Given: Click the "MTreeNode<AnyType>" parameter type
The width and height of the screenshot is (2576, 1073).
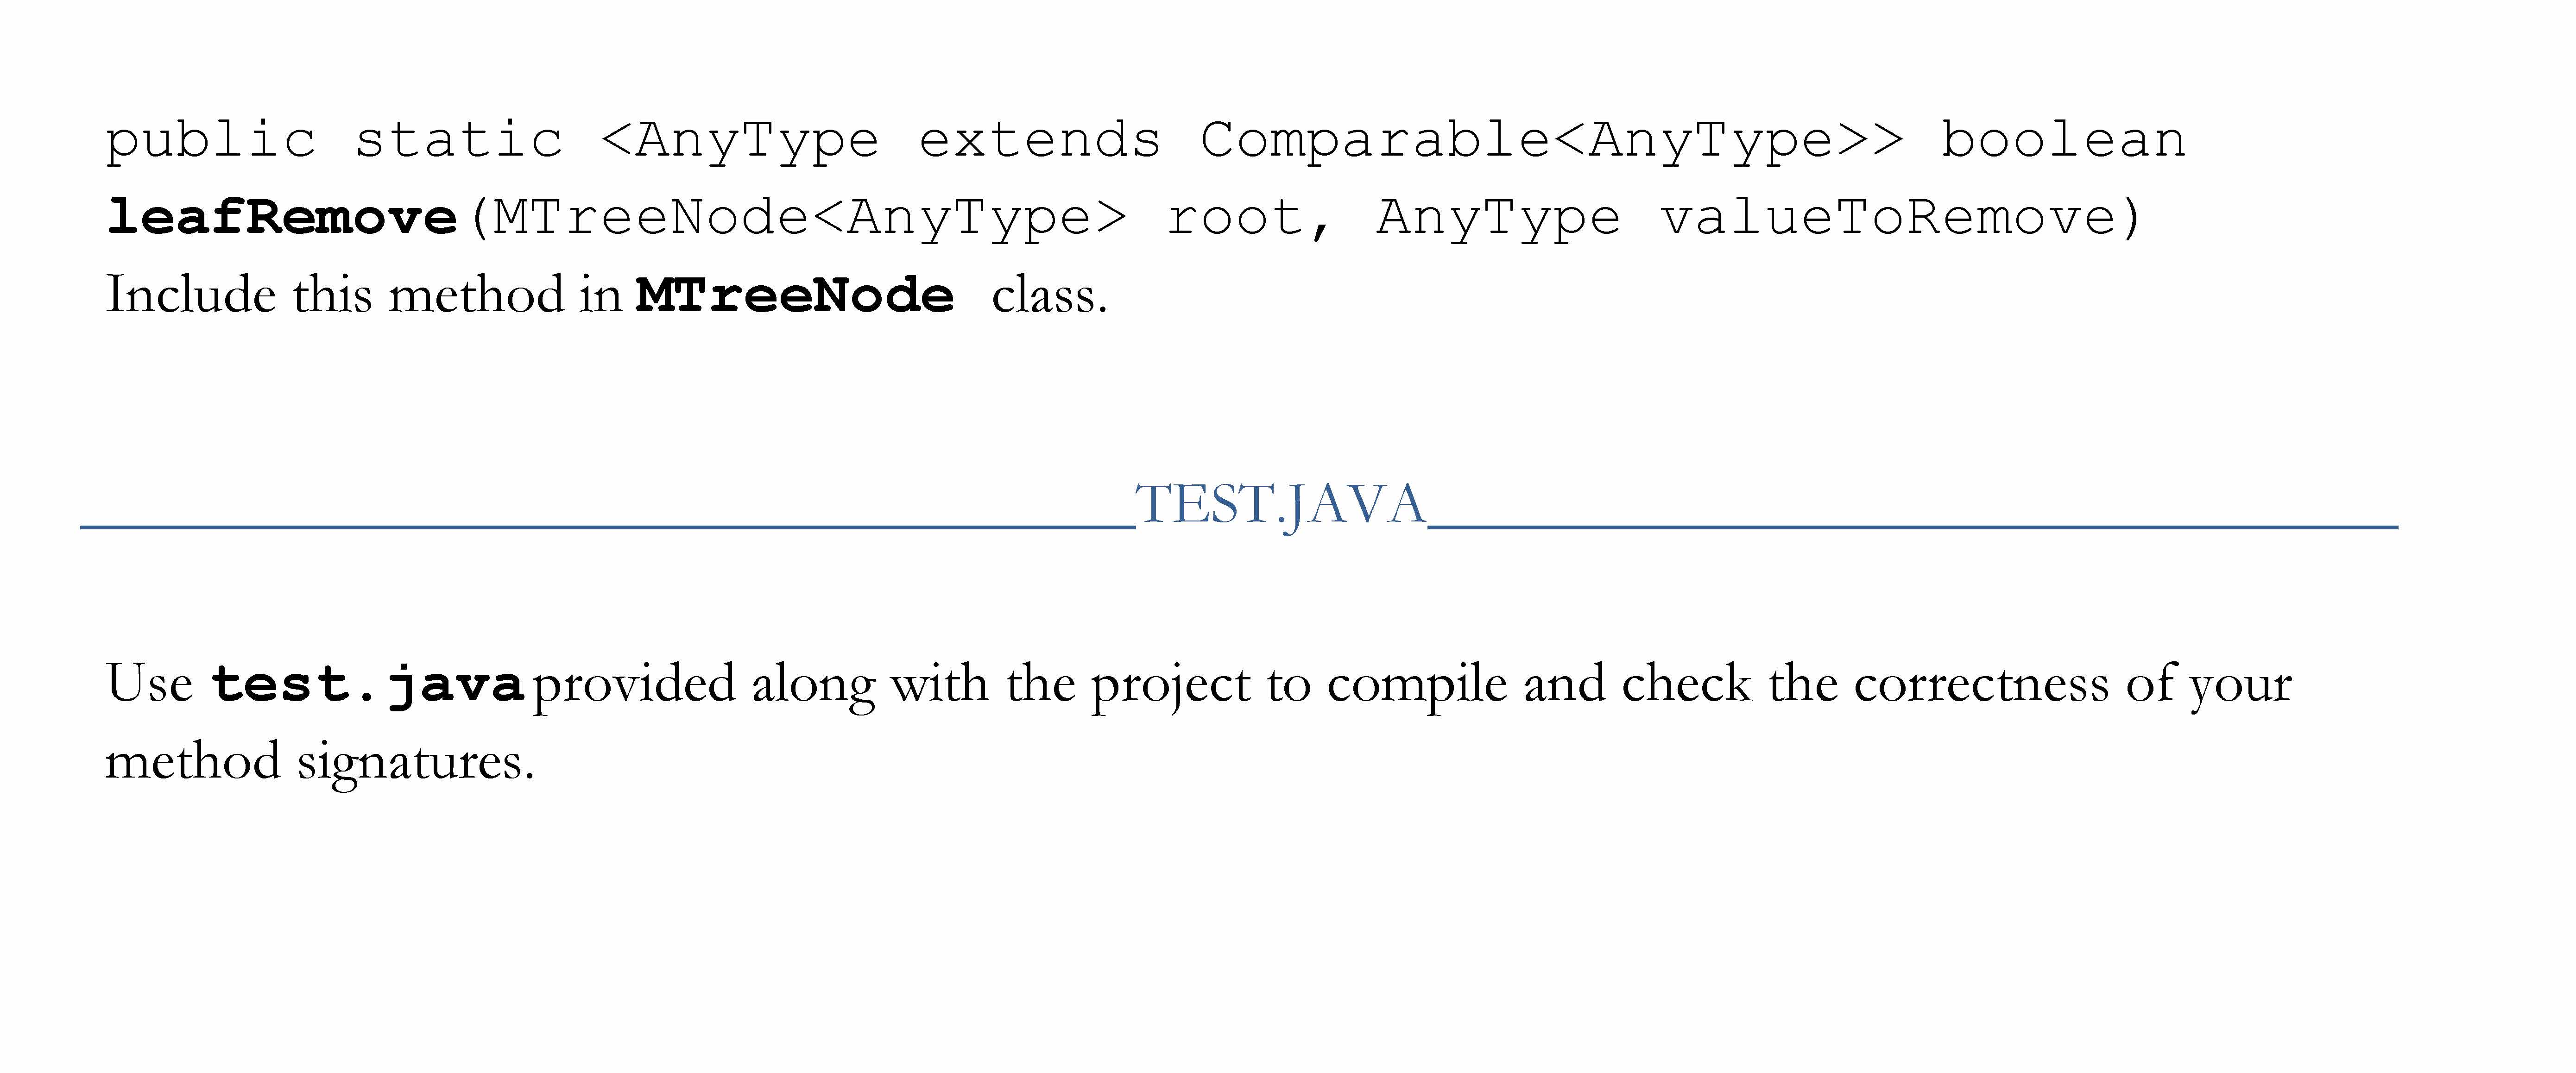Looking at the screenshot, I should (810, 217).
